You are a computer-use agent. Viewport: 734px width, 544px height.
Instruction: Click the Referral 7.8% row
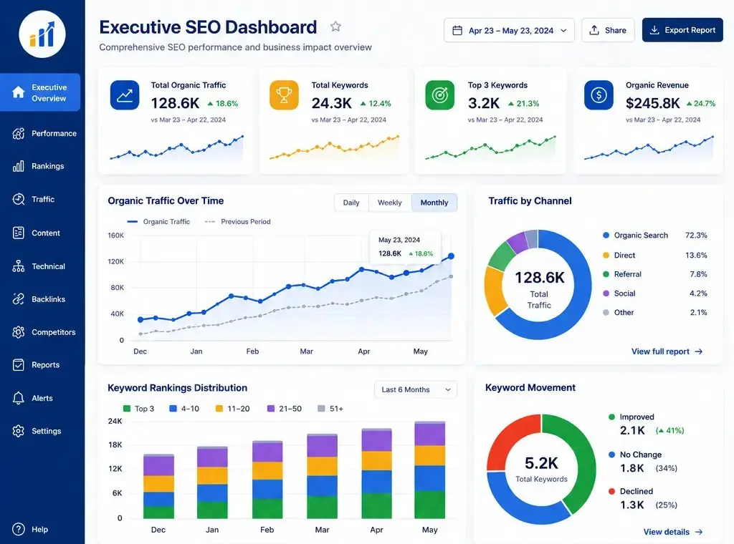655,274
